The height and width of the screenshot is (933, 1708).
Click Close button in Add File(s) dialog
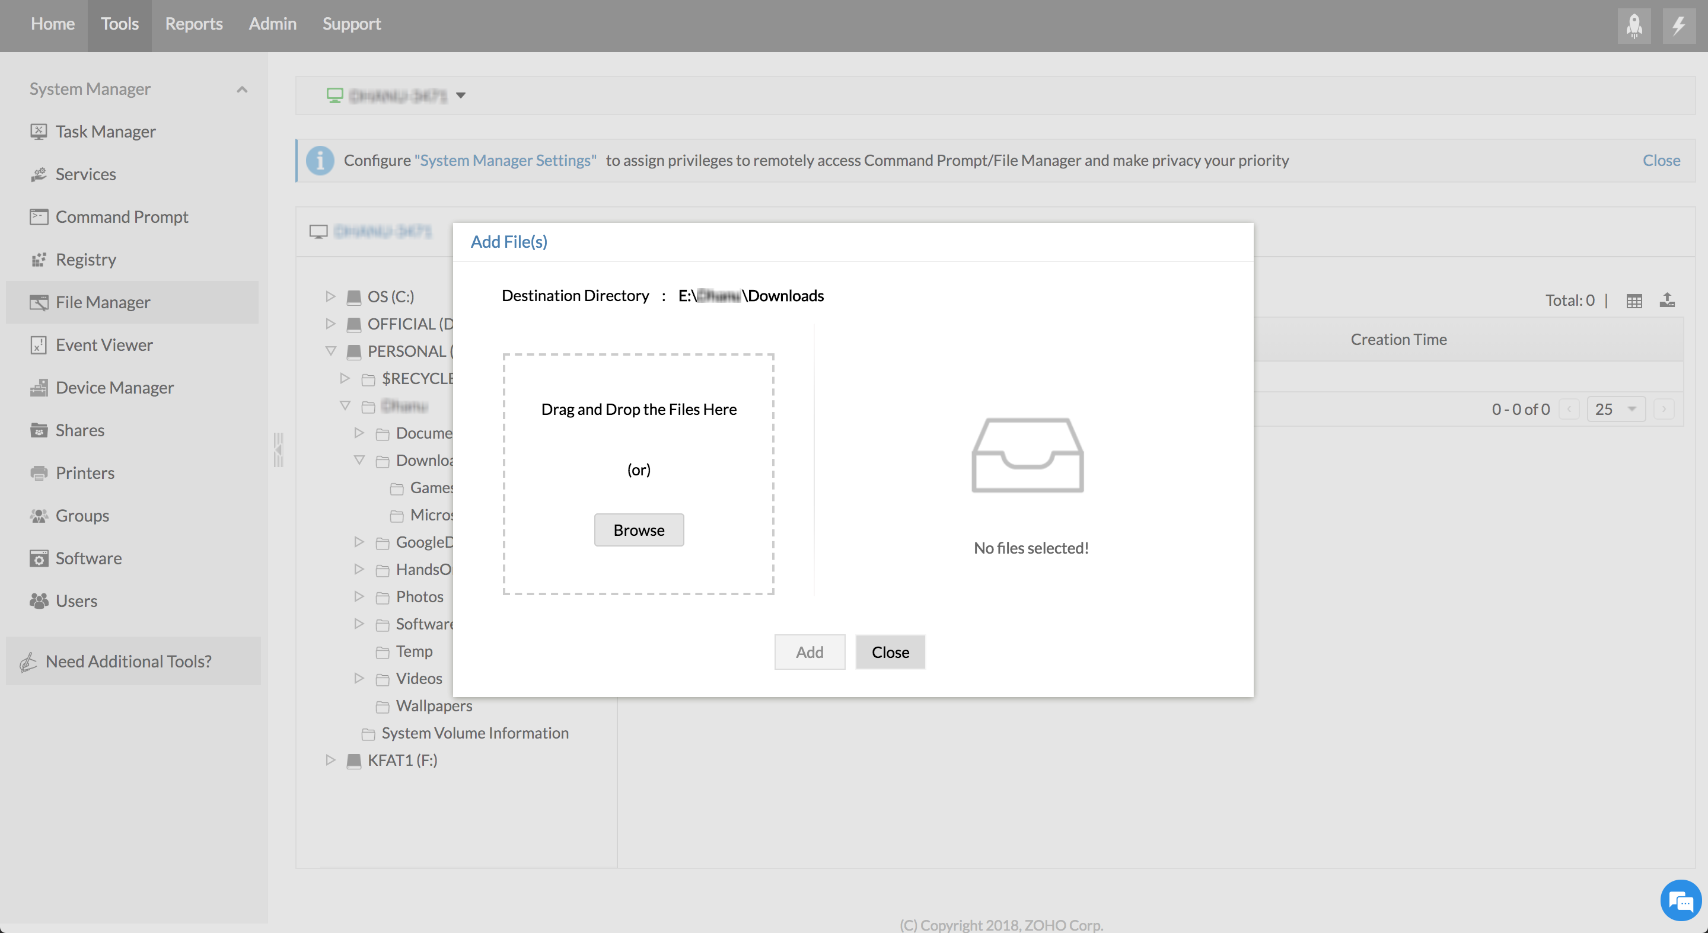[890, 652]
